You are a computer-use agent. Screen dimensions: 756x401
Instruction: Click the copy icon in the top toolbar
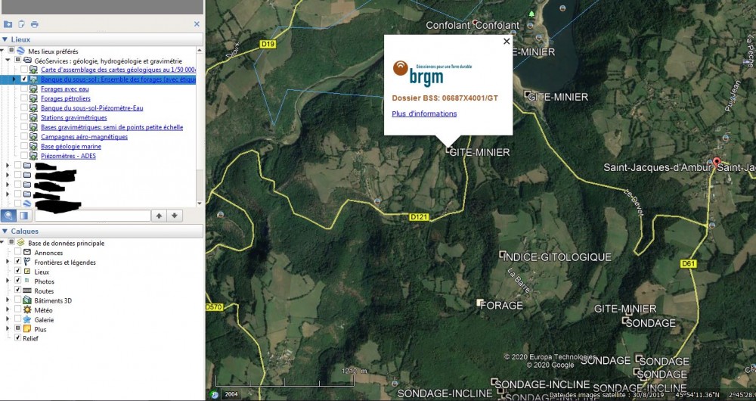[x=21, y=24]
